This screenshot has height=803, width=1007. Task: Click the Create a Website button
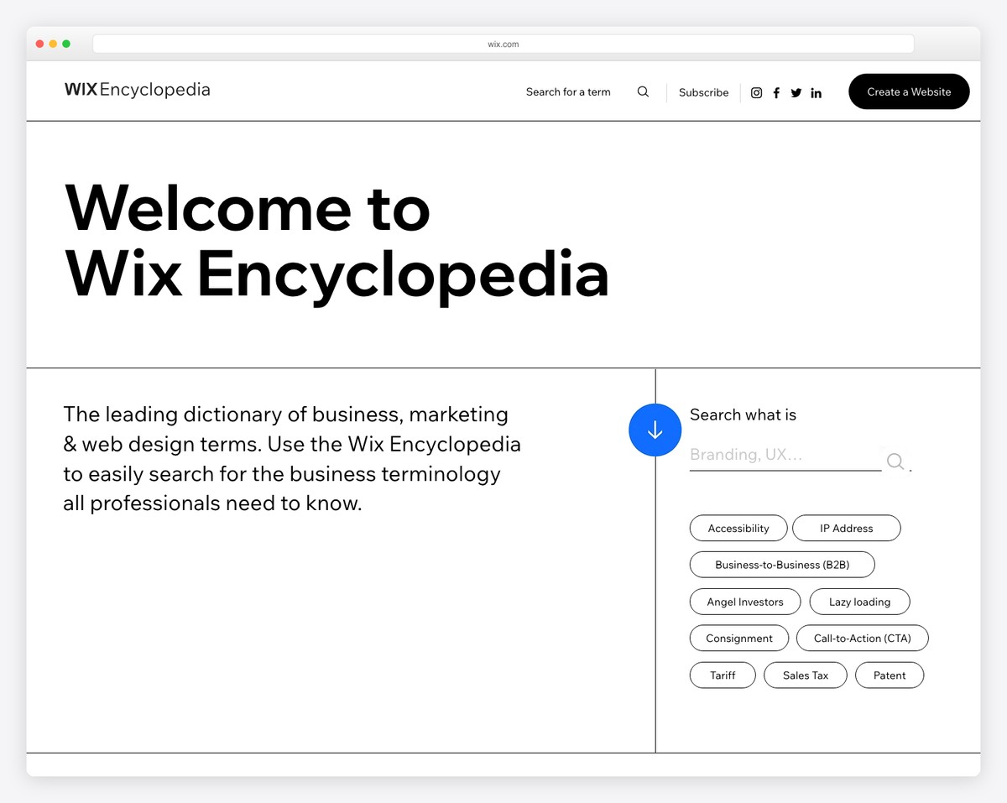(909, 91)
